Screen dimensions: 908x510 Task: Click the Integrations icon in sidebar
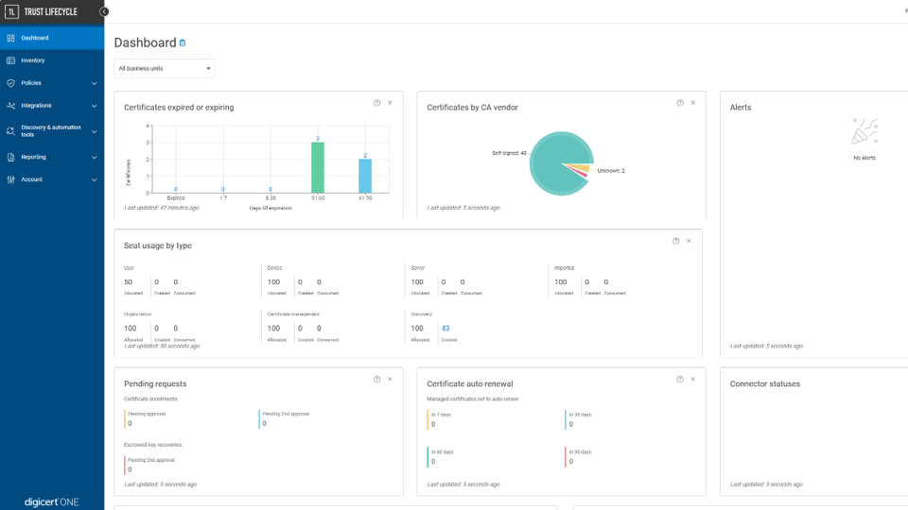11,105
